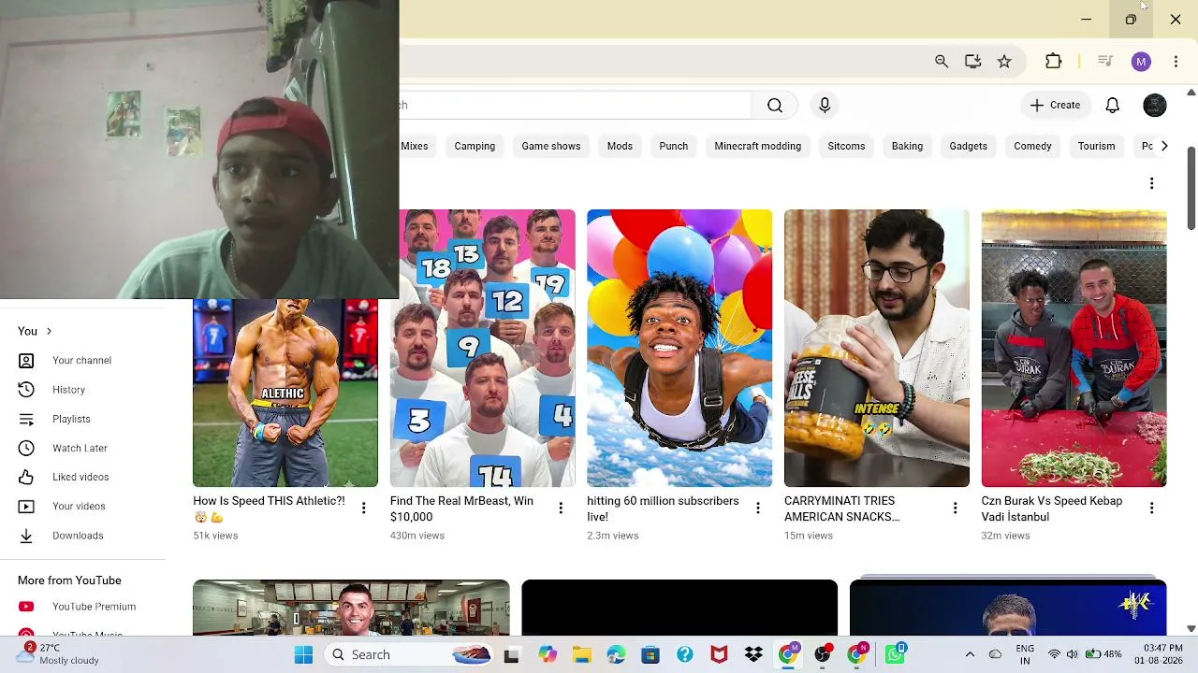Select the Tourism category chip

[1097, 146]
